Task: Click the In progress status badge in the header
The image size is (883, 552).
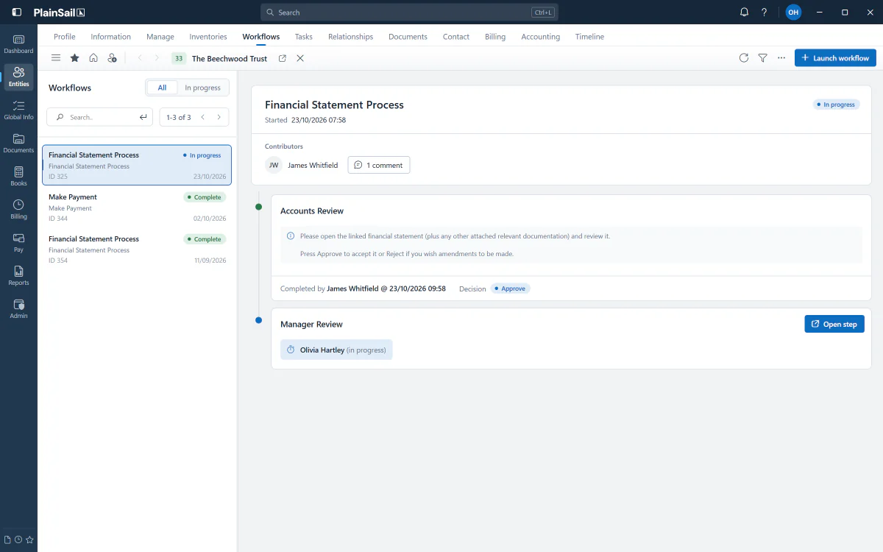Action: click(x=837, y=105)
